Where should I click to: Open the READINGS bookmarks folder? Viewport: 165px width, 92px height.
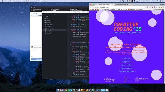tap(105, 9)
